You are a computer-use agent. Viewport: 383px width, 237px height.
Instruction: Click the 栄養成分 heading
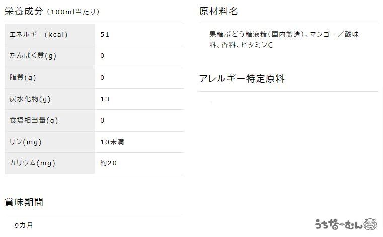[24, 11]
